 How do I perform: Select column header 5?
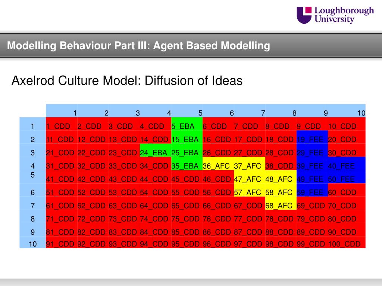[187, 111]
